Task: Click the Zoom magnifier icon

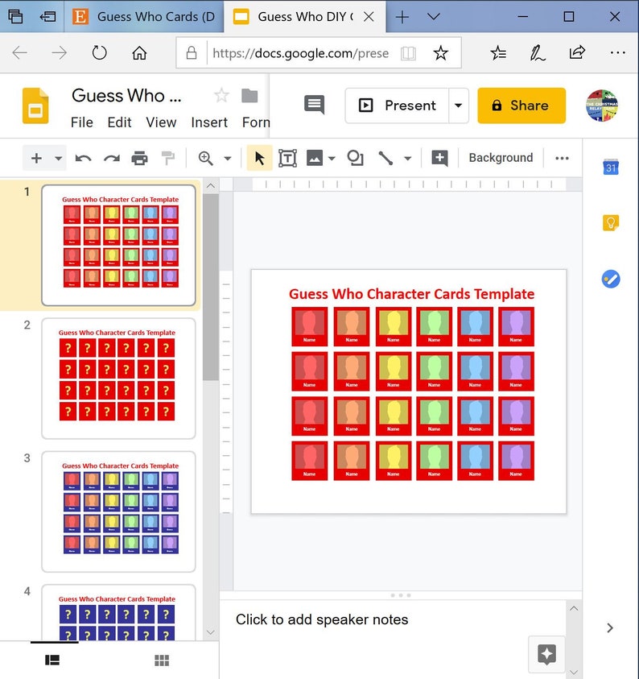Action: coord(205,158)
